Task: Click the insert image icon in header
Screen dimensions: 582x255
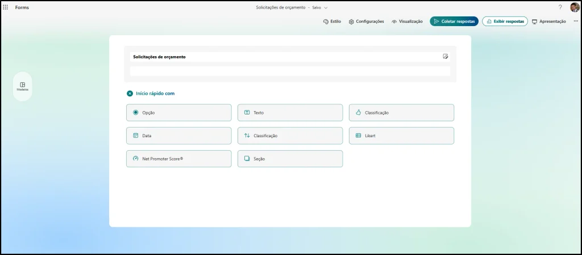Action: click(446, 57)
